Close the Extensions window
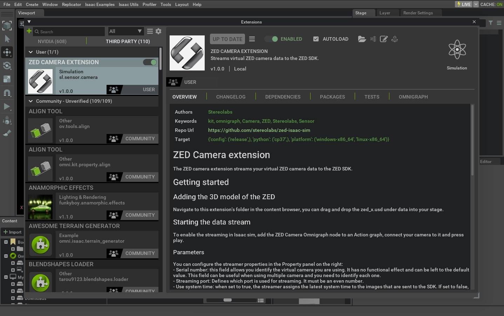This screenshot has height=316, width=504. (x=474, y=22)
